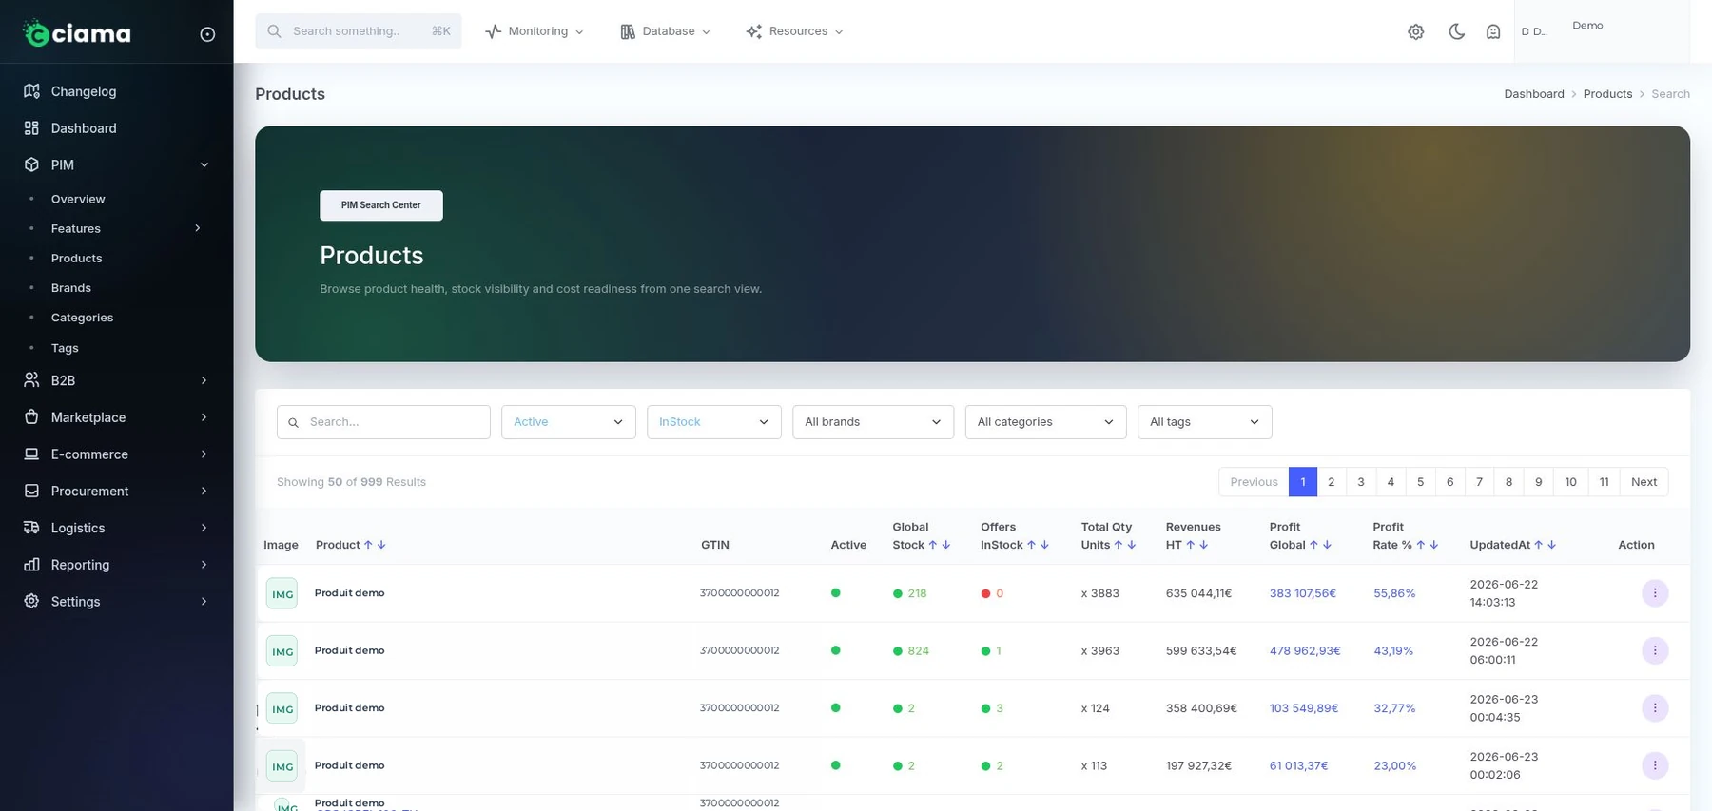The height and width of the screenshot is (811, 1712).
Task: Toggle the sidebar collapse circle icon
Action: 207,34
